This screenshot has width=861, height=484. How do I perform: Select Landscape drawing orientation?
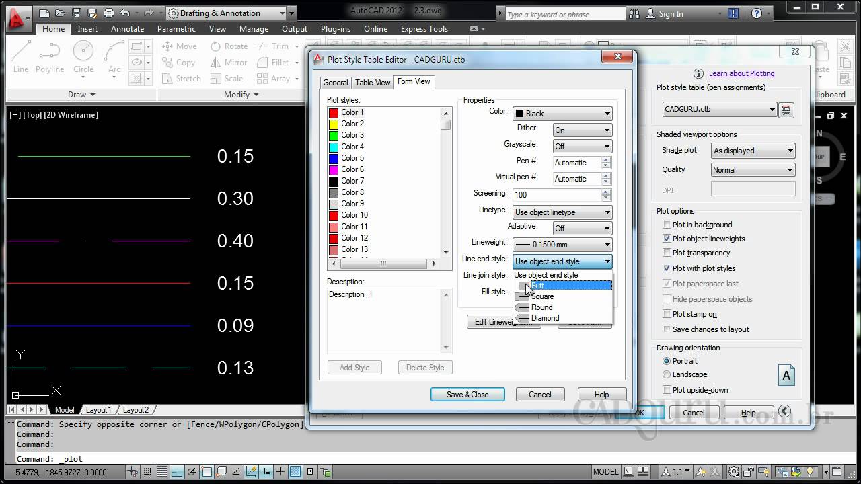click(x=667, y=374)
